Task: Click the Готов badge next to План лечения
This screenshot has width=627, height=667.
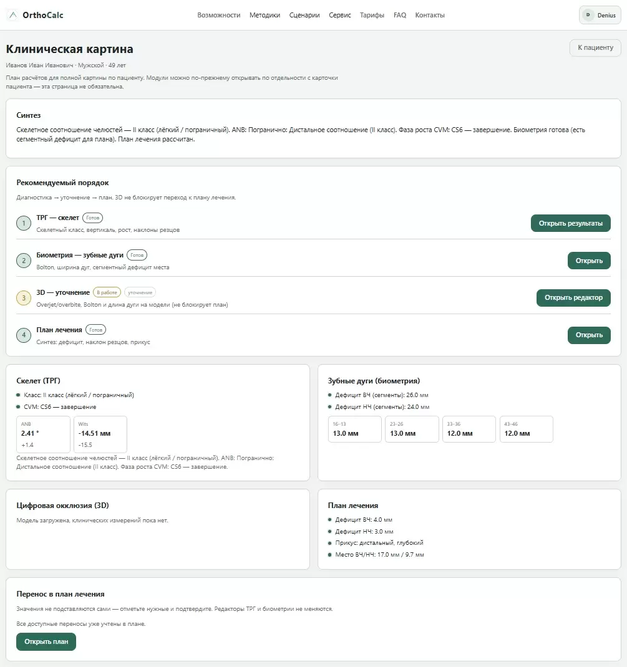Action: tap(96, 330)
